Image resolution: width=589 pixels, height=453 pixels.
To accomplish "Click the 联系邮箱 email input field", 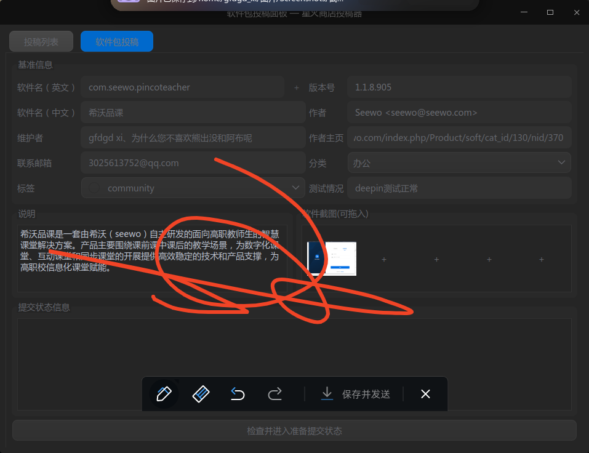I will (192, 163).
